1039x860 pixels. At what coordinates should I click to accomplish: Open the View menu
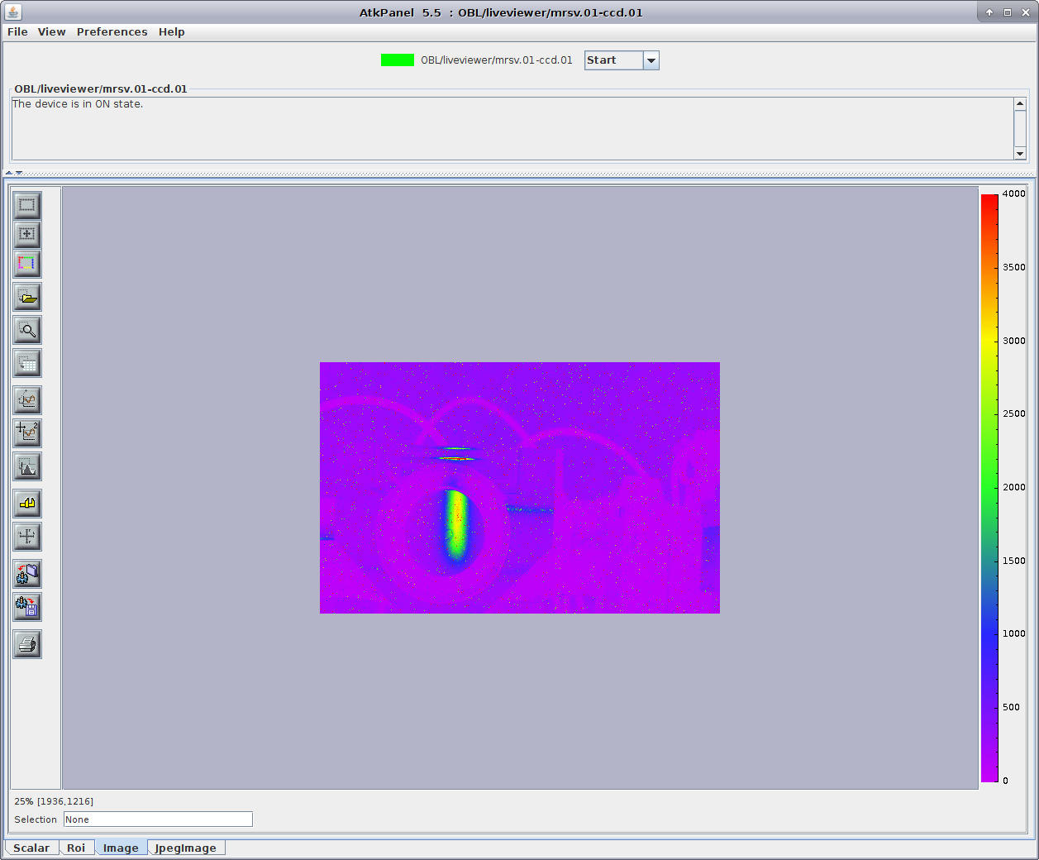tap(51, 32)
